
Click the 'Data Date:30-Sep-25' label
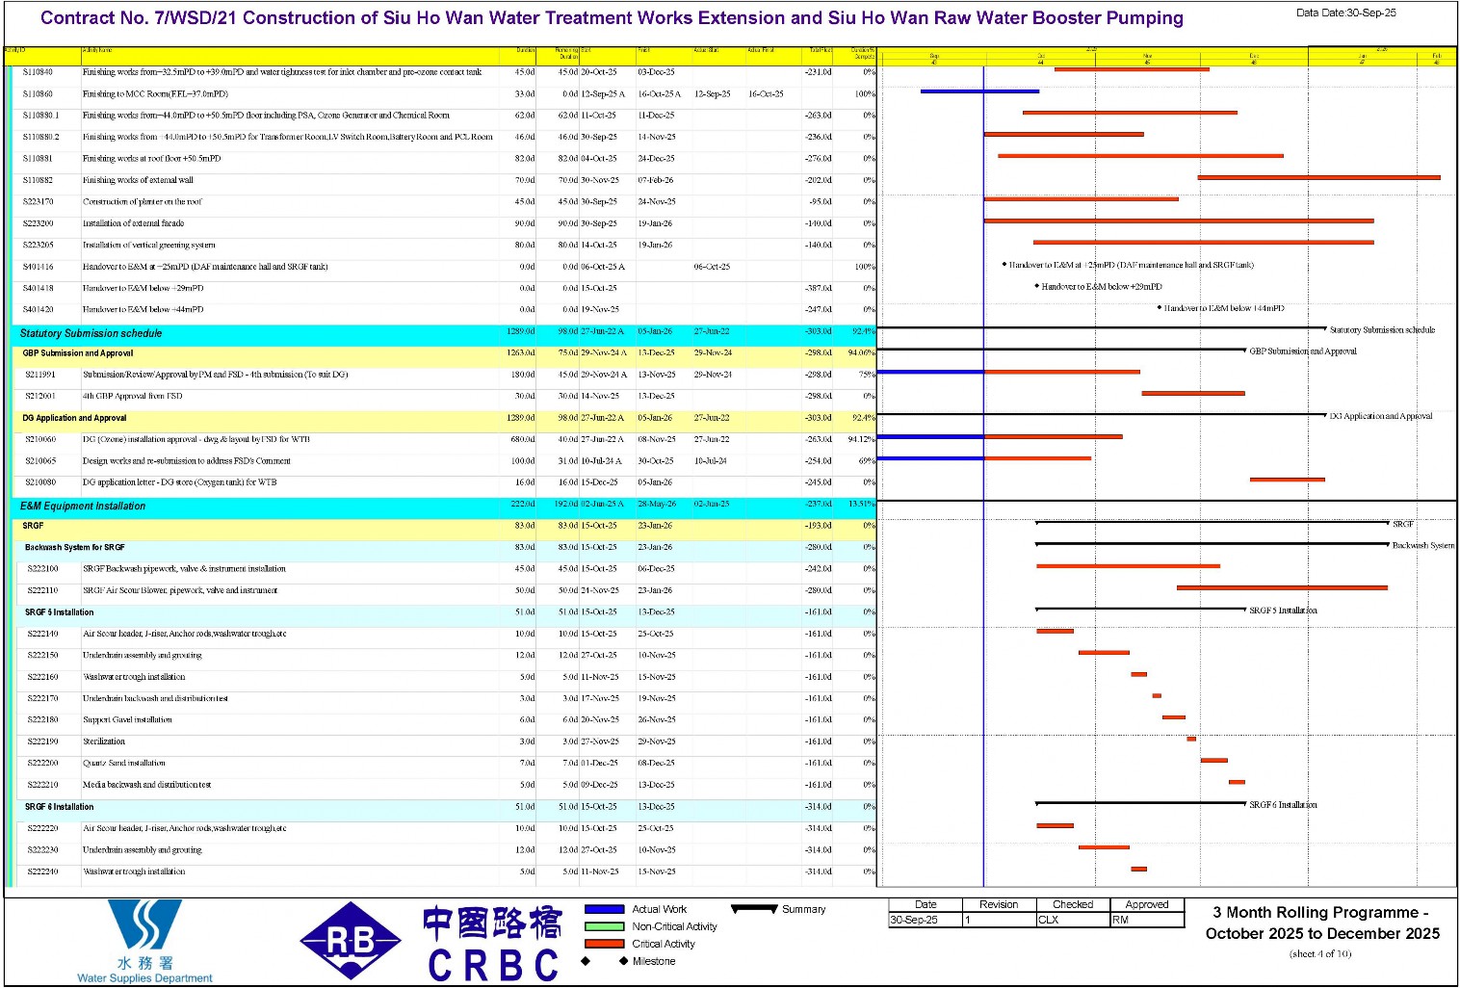1345,13
